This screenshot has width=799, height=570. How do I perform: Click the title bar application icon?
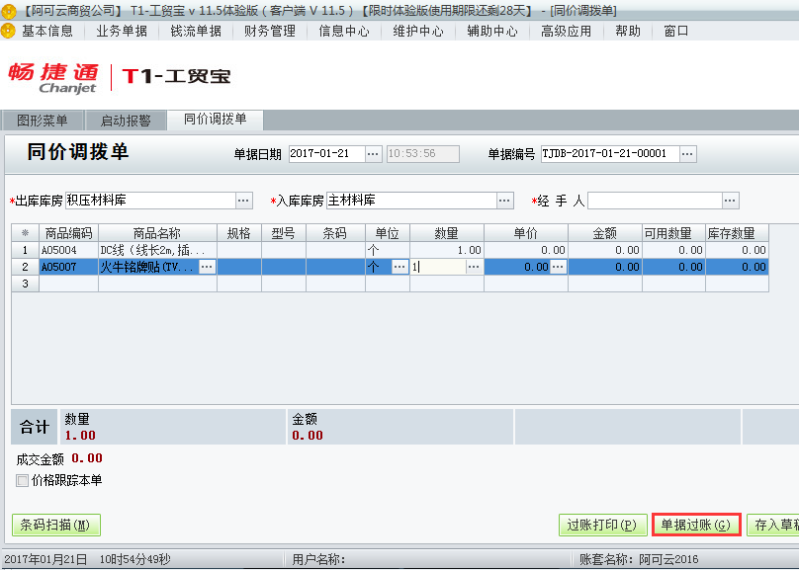point(9,10)
